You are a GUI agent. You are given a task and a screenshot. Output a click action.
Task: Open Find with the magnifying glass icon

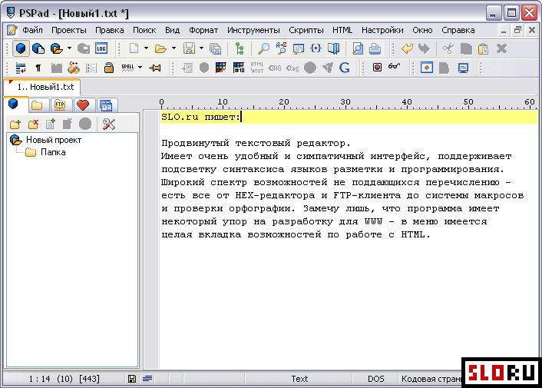(264, 48)
